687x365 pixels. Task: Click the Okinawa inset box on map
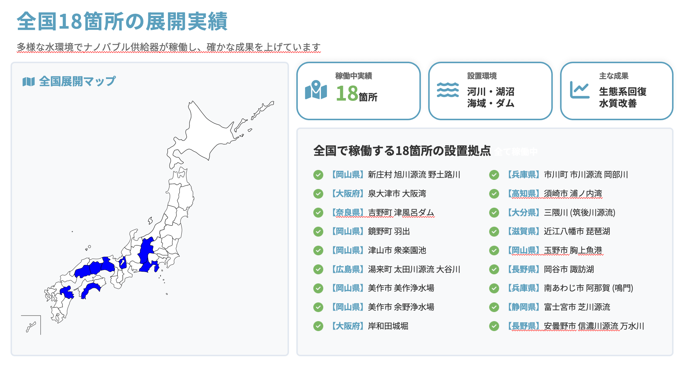tap(31, 325)
